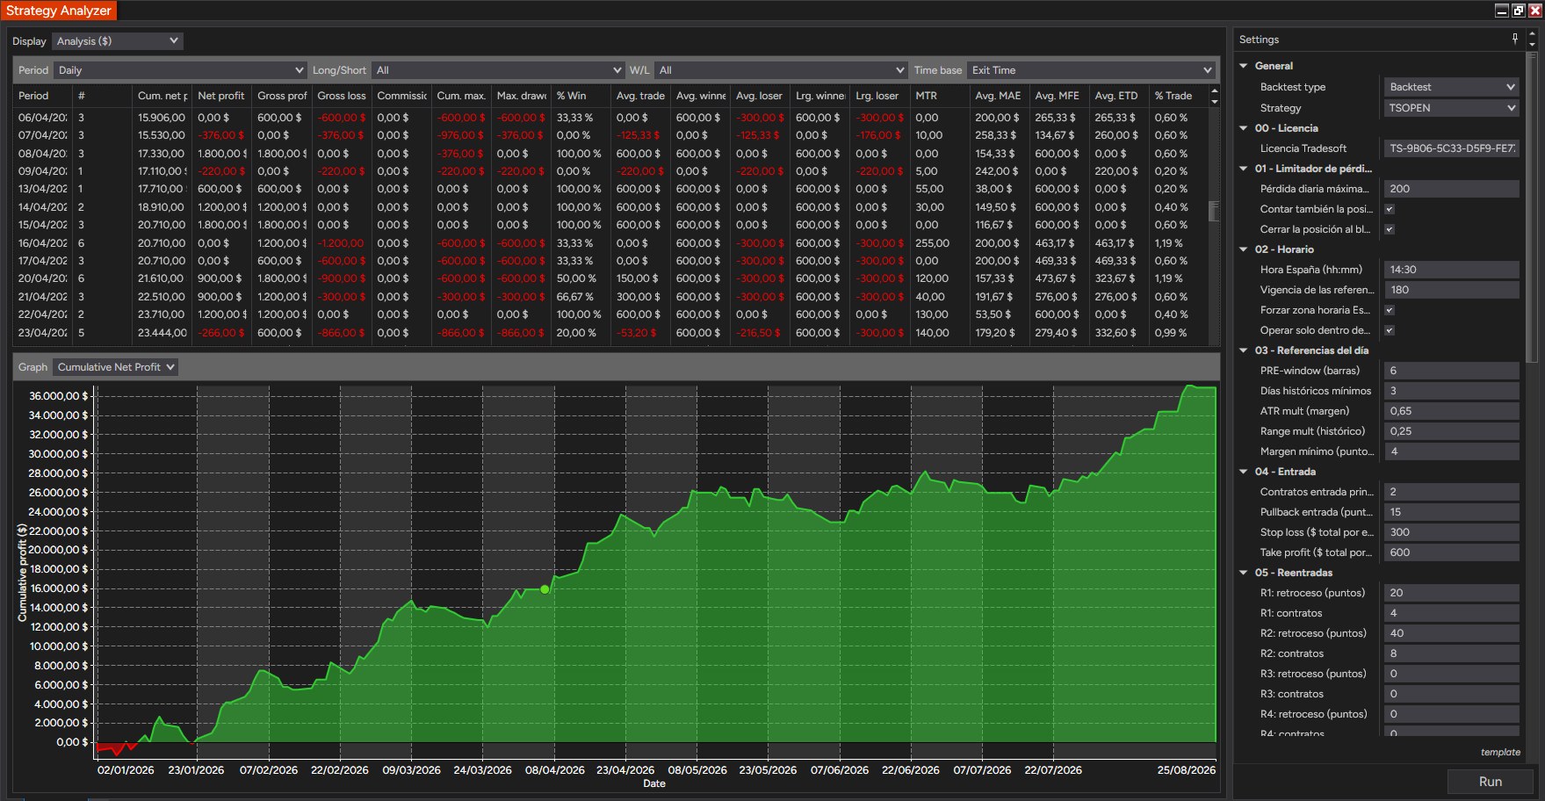Edit the 'Stop loss ($ total por e...' value 300
Viewport: 1545px width, 801px height.
click(x=1451, y=532)
